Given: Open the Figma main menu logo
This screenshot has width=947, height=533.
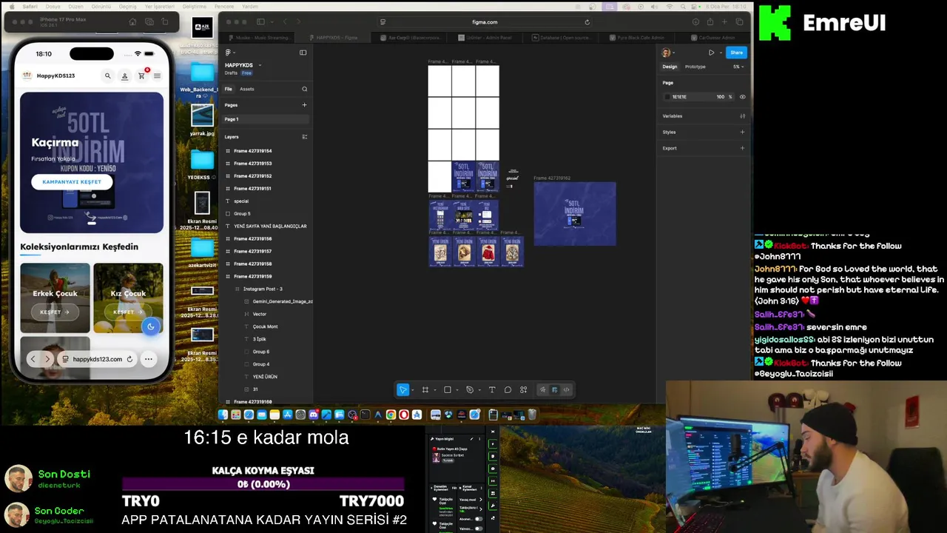Looking at the screenshot, I should tap(229, 53).
